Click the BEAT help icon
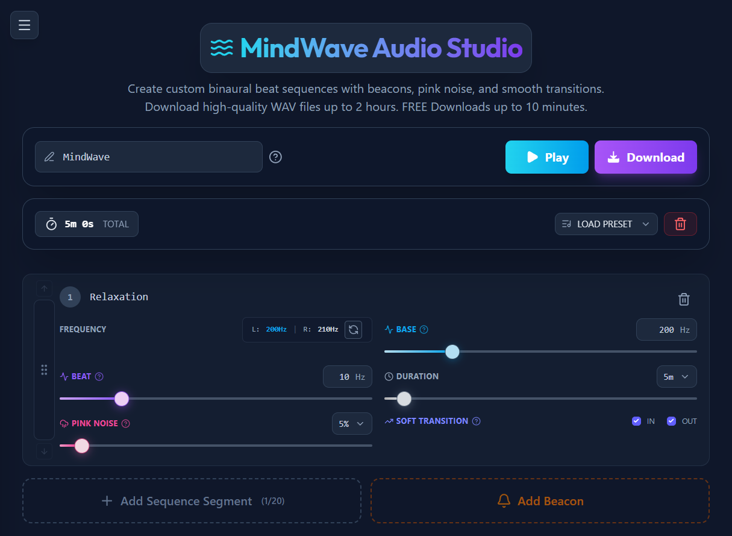 pyautogui.click(x=99, y=377)
